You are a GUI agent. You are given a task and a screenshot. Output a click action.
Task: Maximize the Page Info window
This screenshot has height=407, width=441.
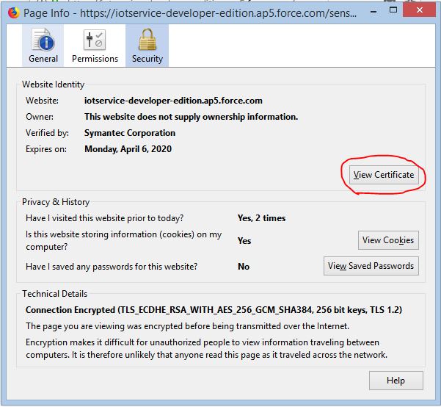[393, 10]
